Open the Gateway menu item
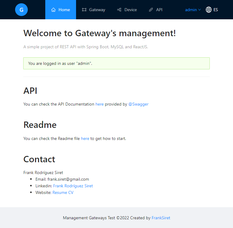Viewport: 233px width, 228px height. (x=94, y=10)
